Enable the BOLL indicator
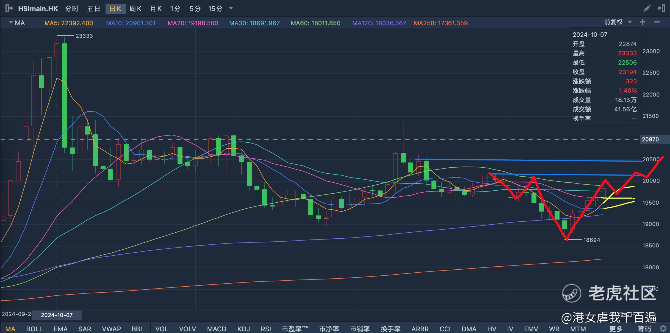The height and width of the screenshot is (333, 670). tap(34, 329)
